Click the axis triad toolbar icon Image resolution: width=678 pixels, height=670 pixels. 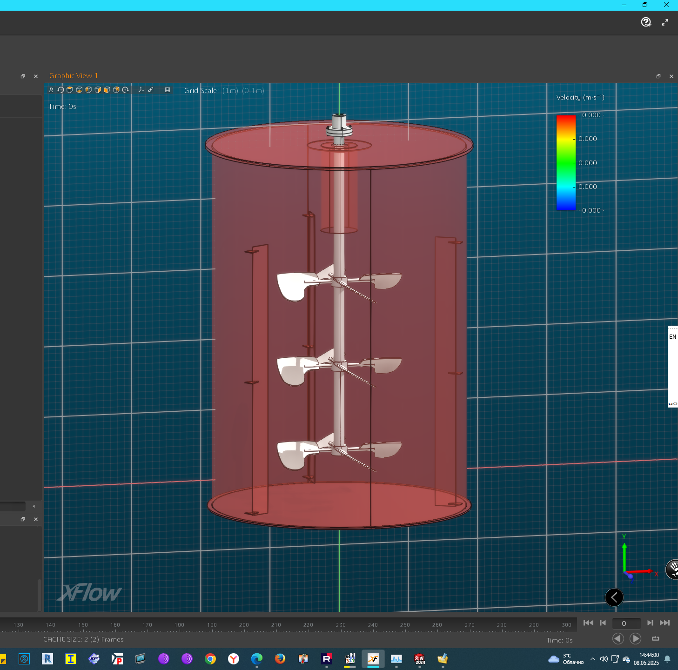click(141, 90)
